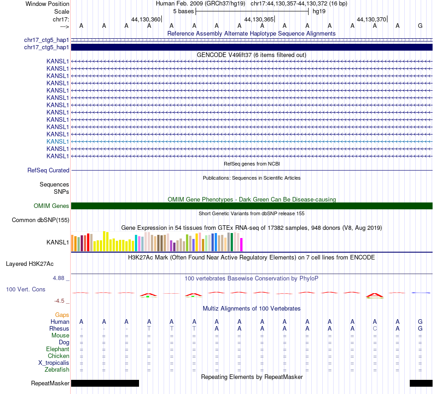Viewport: 433px width, 394px height.
Task: Click the Gaps row label
Action: 62,315
